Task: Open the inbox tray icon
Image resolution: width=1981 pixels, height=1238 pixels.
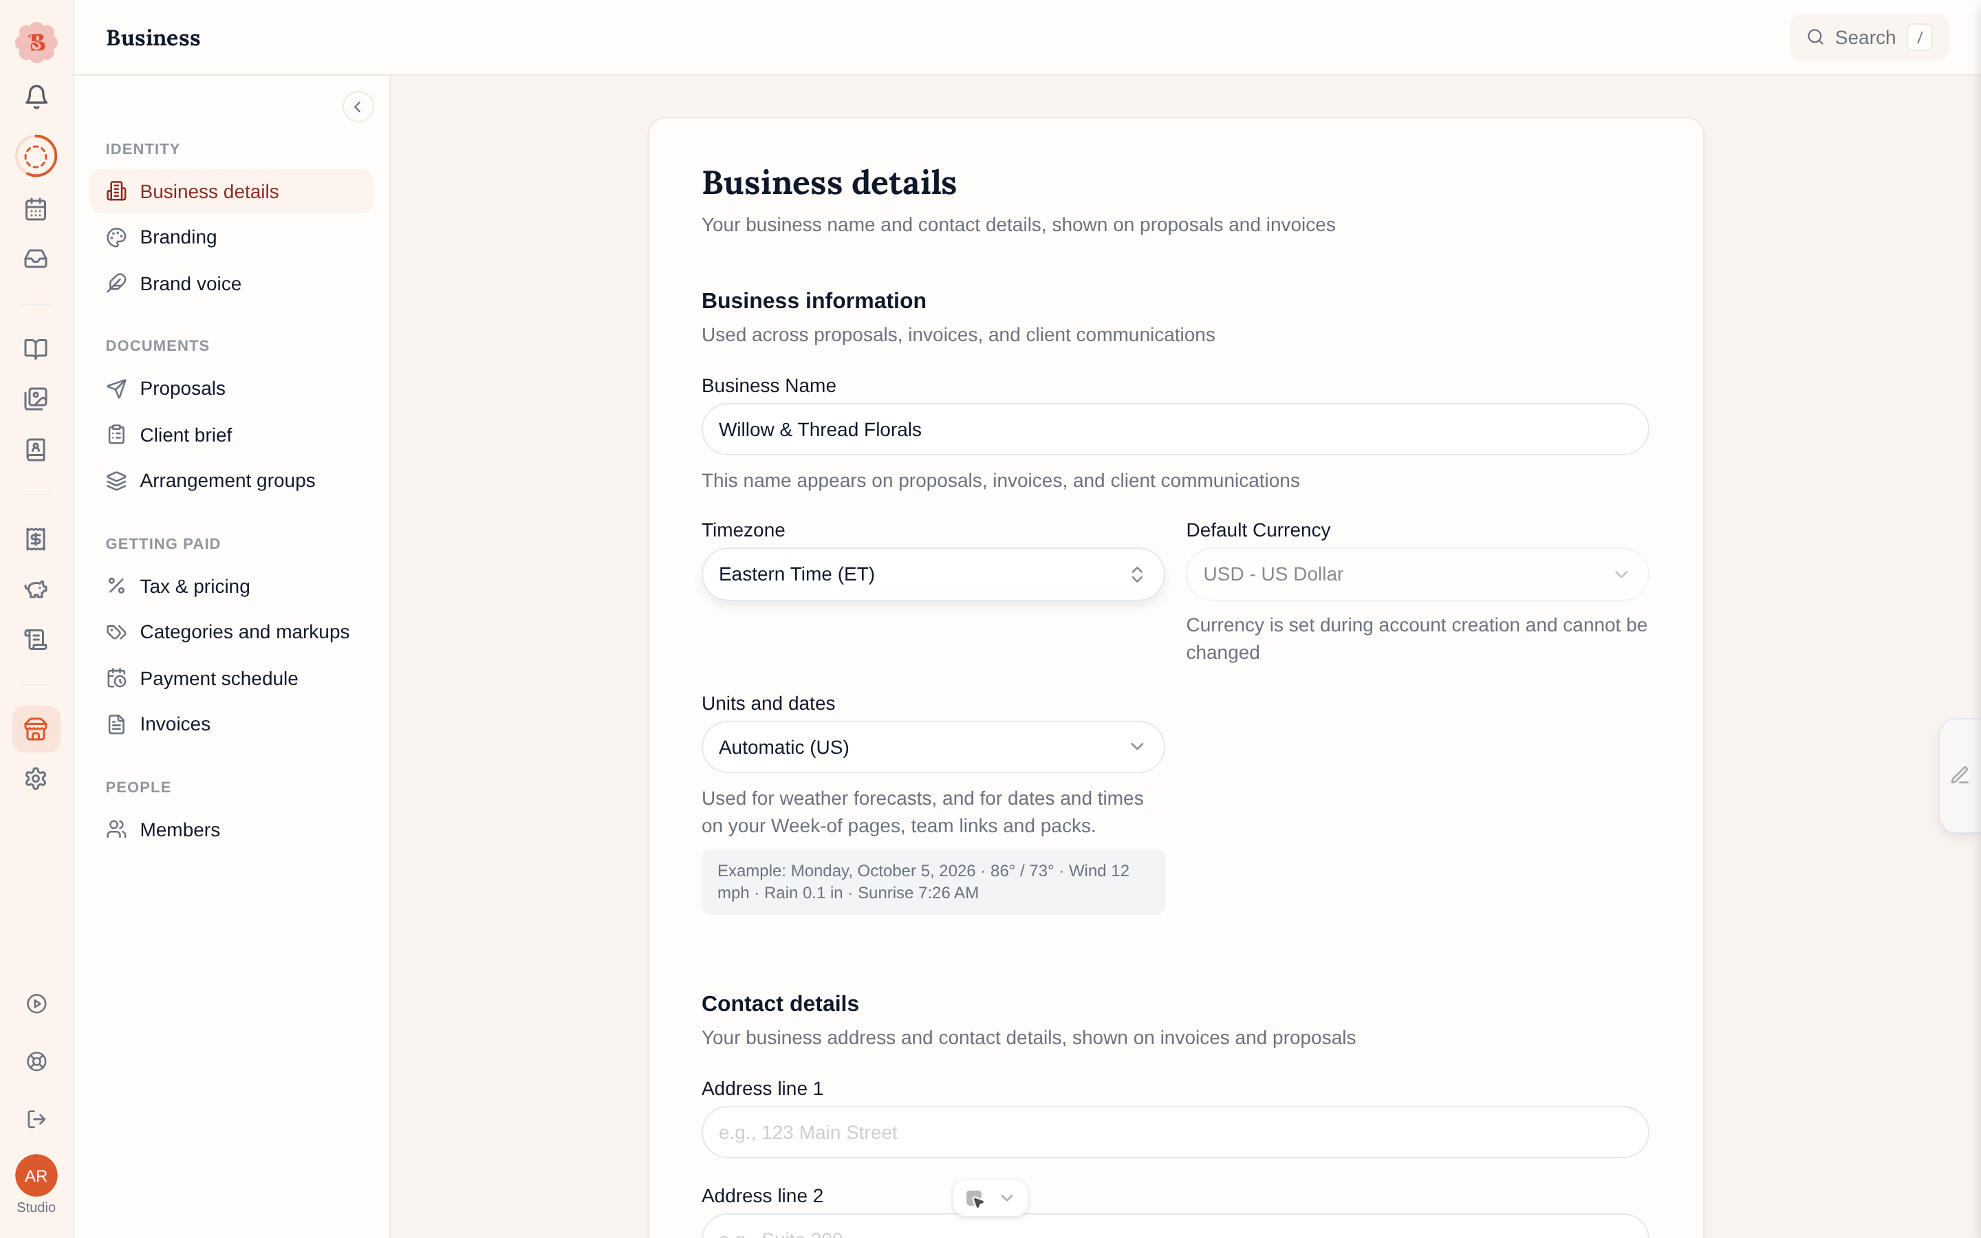Action: (x=36, y=259)
